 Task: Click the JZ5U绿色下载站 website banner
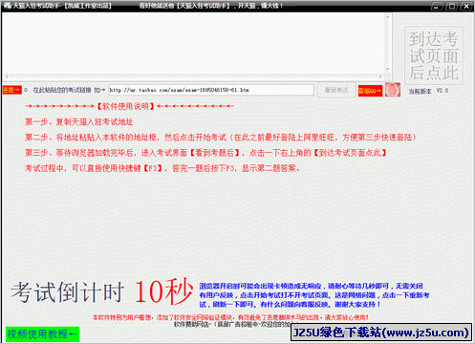pyautogui.click(x=381, y=333)
